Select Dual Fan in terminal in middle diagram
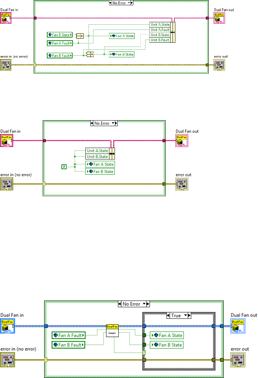The width and height of the screenshot is (258, 378). [x=7, y=141]
